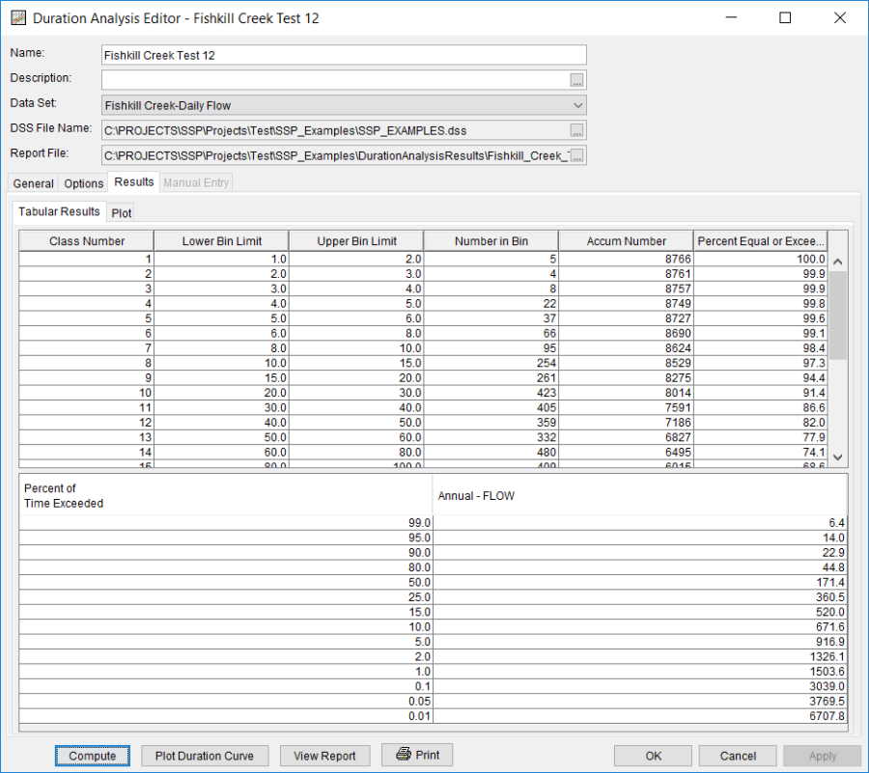Screen dimensions: 869x773
Task: Click the Compute button
Action: click(93, 756)
